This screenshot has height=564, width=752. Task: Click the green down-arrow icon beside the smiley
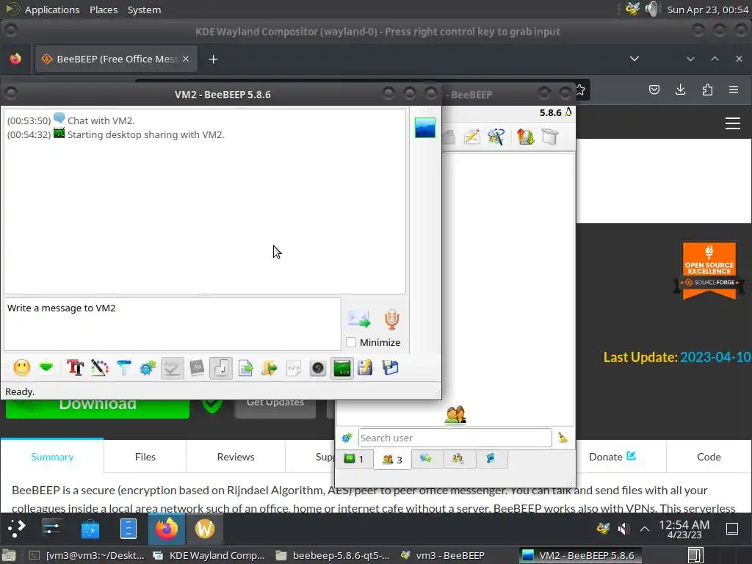(46, 368)
